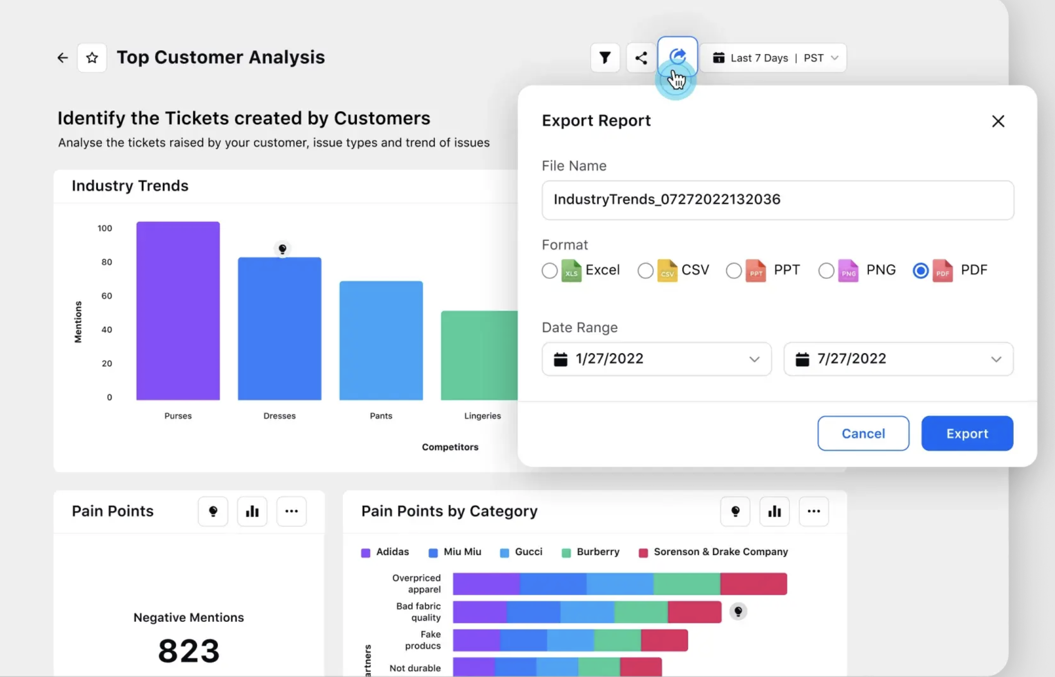Image resolution: width=1055 pixels, height=677 pixels.
Task: Click the bar chart icon in Pain Points
Action: pyautogui.click(x=252, y=511)
